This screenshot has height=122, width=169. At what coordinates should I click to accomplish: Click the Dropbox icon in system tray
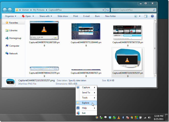click(110, 118)
